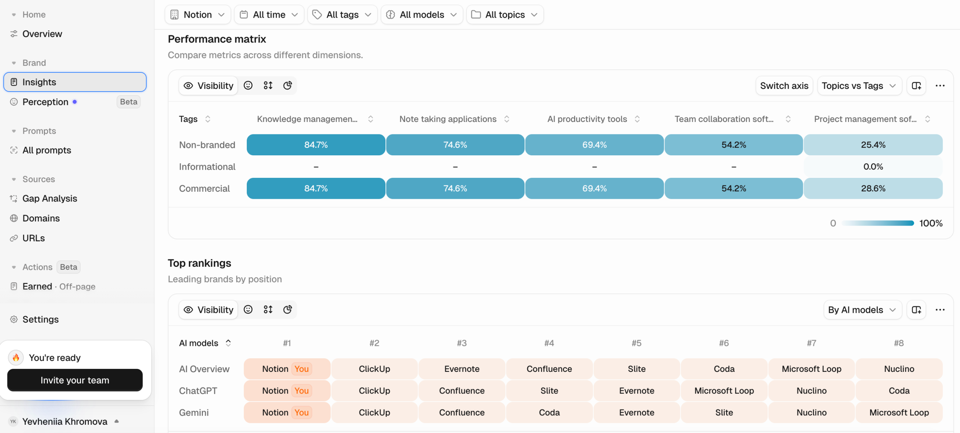Open the All tags filter
This screenshot has width=960, height=433.
click(342, 15)
